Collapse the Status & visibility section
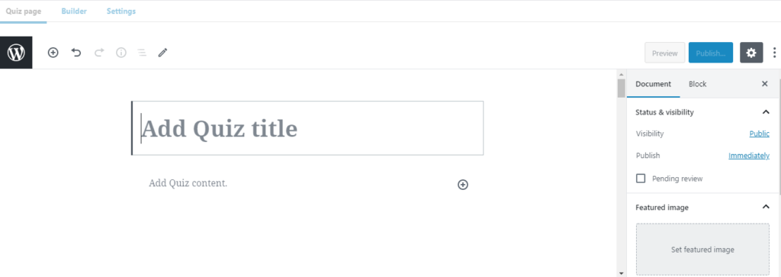 (766, 112)
